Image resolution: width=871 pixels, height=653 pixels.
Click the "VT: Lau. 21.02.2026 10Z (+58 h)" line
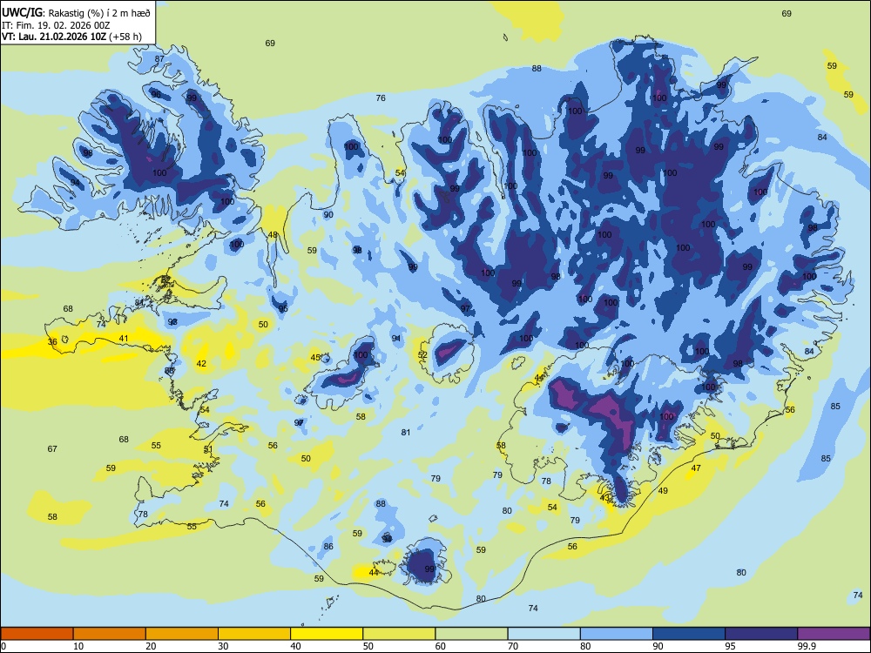pos(71,37)
